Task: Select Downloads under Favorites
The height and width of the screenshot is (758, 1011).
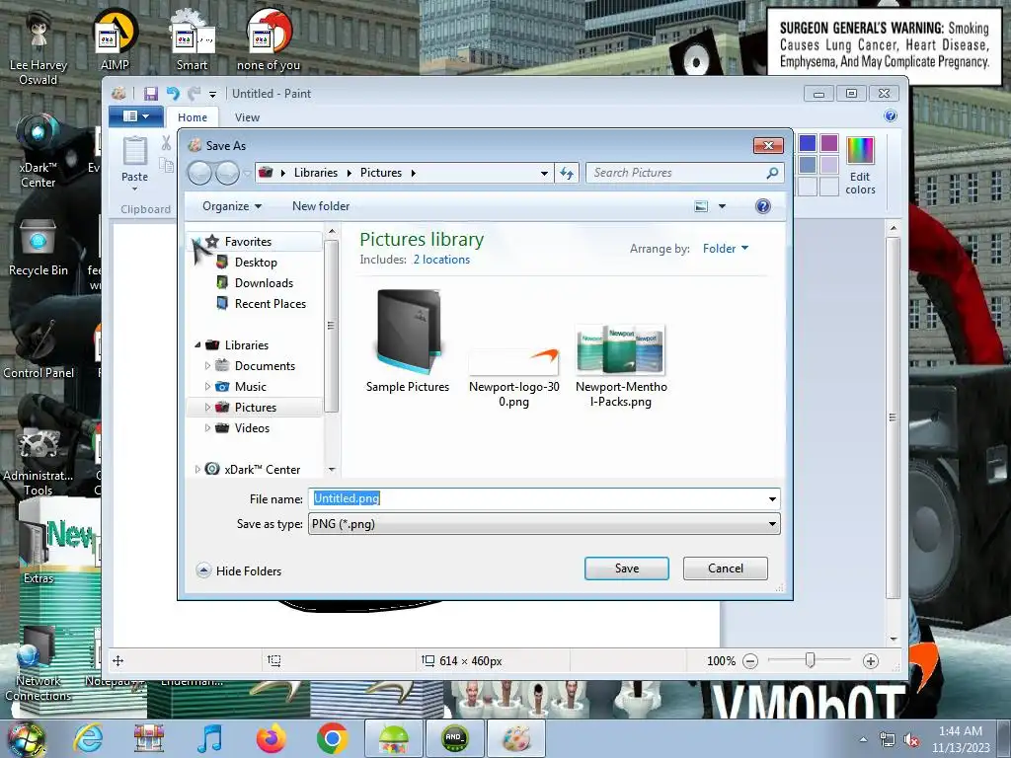Action: tap(264, 283)
